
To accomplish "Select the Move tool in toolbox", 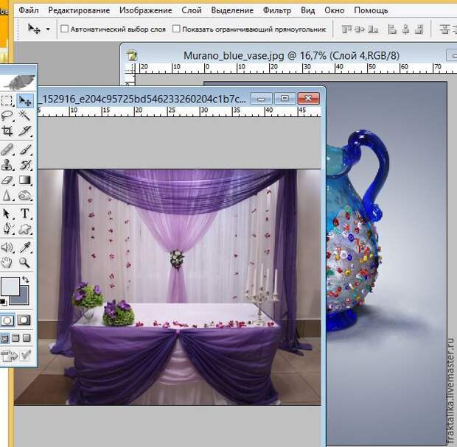I will point(25,101).
